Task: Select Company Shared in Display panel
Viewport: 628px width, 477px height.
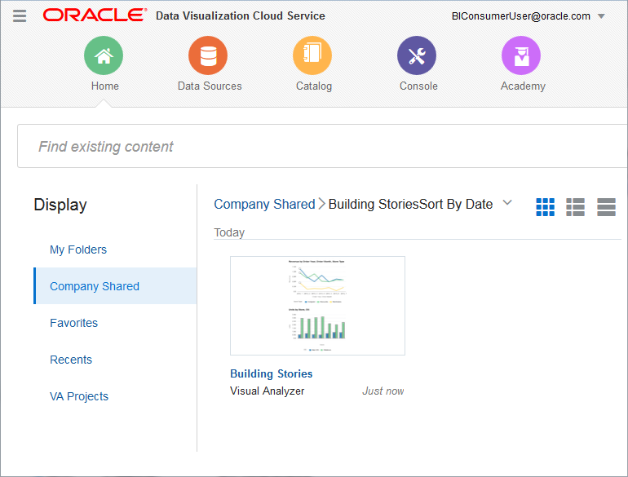Action: 115,286
